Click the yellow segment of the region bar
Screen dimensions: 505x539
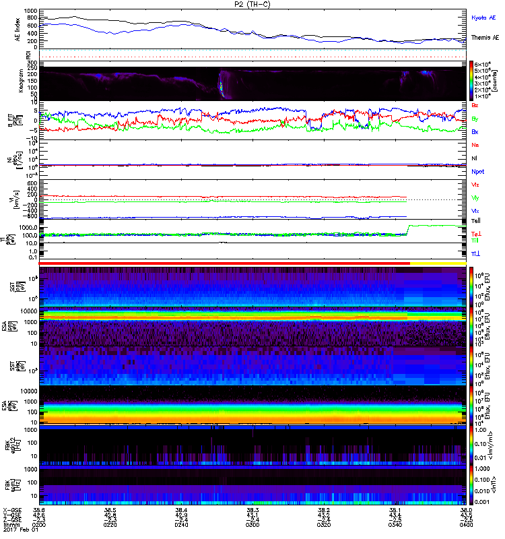pyautogui.click(x=438, y=263)
